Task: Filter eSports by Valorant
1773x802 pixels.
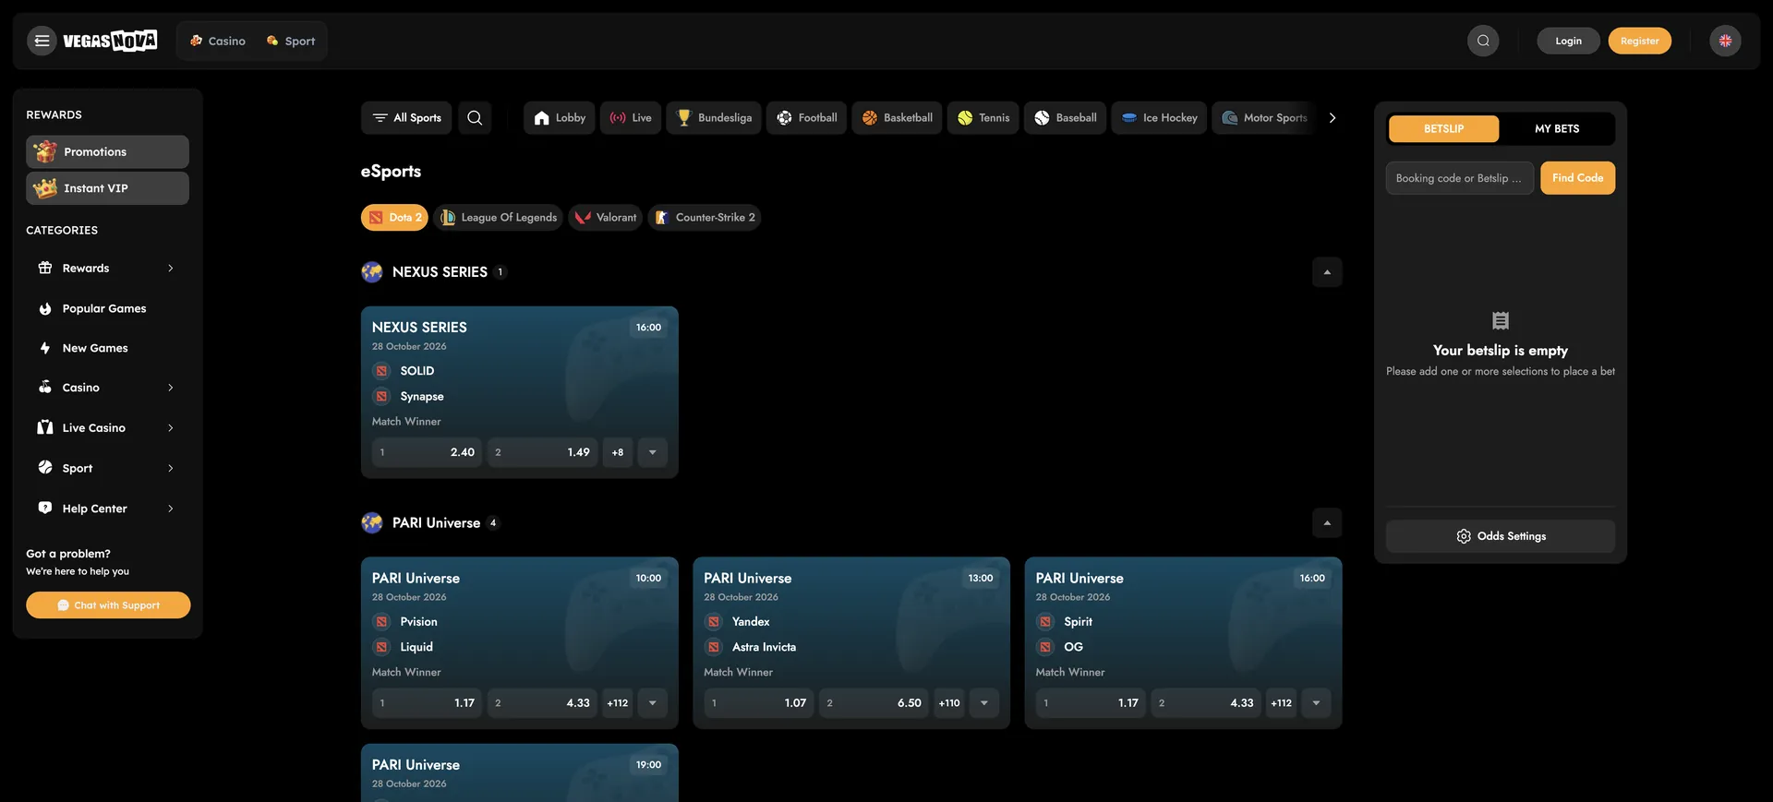Action: (606, 218)
